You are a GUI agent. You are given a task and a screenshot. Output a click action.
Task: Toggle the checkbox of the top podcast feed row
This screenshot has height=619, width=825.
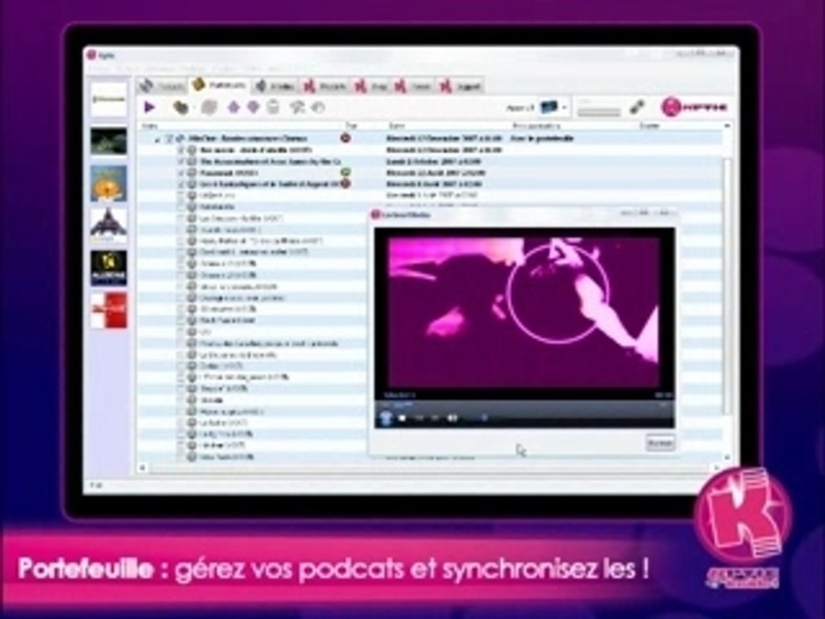(169, 139)
